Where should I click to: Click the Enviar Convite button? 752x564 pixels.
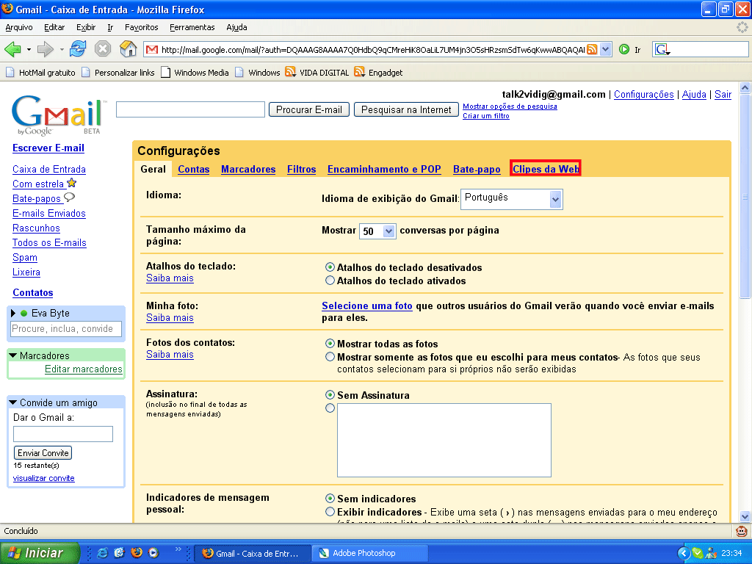(43, 452)
